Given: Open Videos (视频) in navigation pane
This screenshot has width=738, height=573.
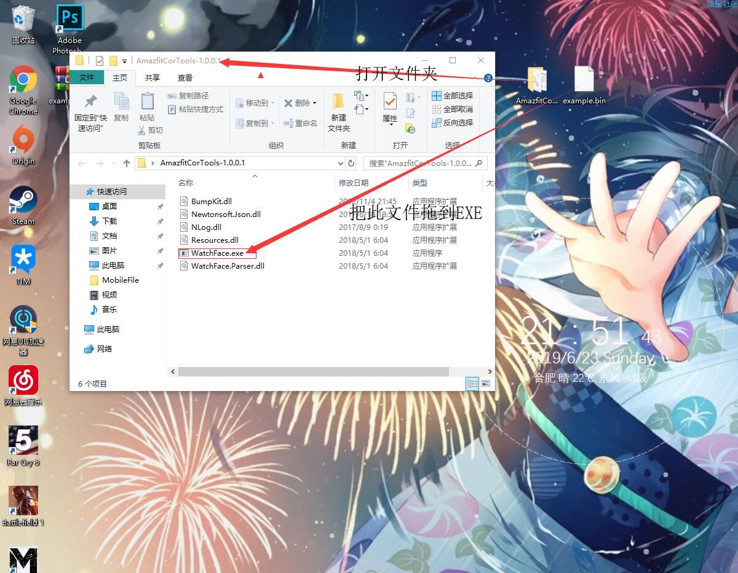Looking at the screenshot, I should click(103, 294).
